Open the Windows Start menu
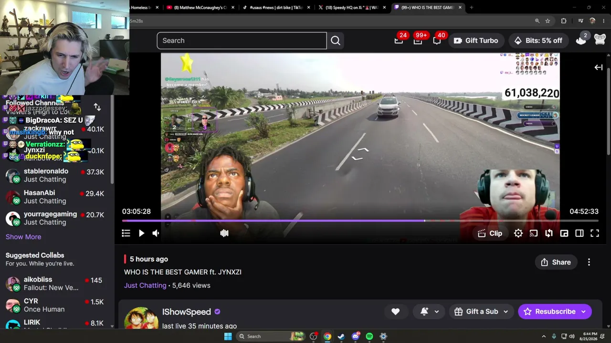 (228, 336)
